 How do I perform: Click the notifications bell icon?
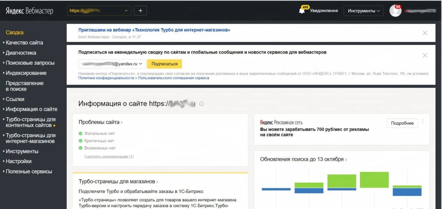click(x=302, y=11)
